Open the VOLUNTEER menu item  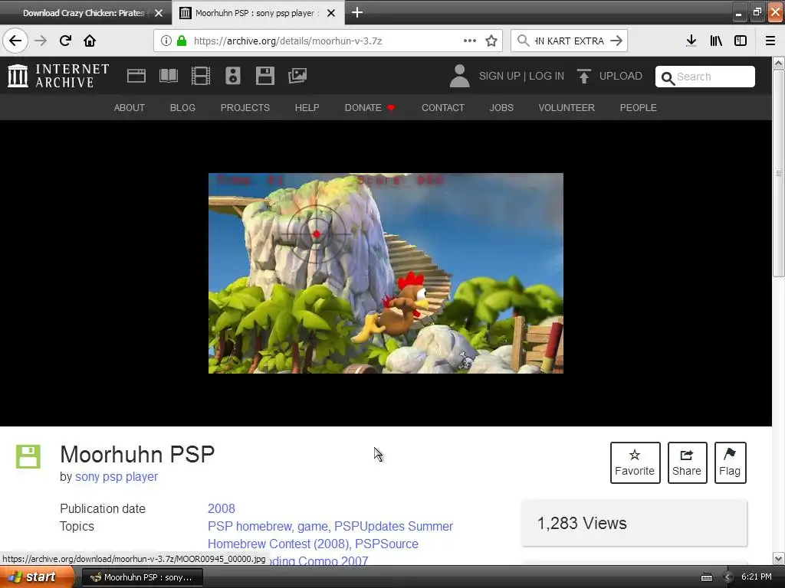[567, 107]
